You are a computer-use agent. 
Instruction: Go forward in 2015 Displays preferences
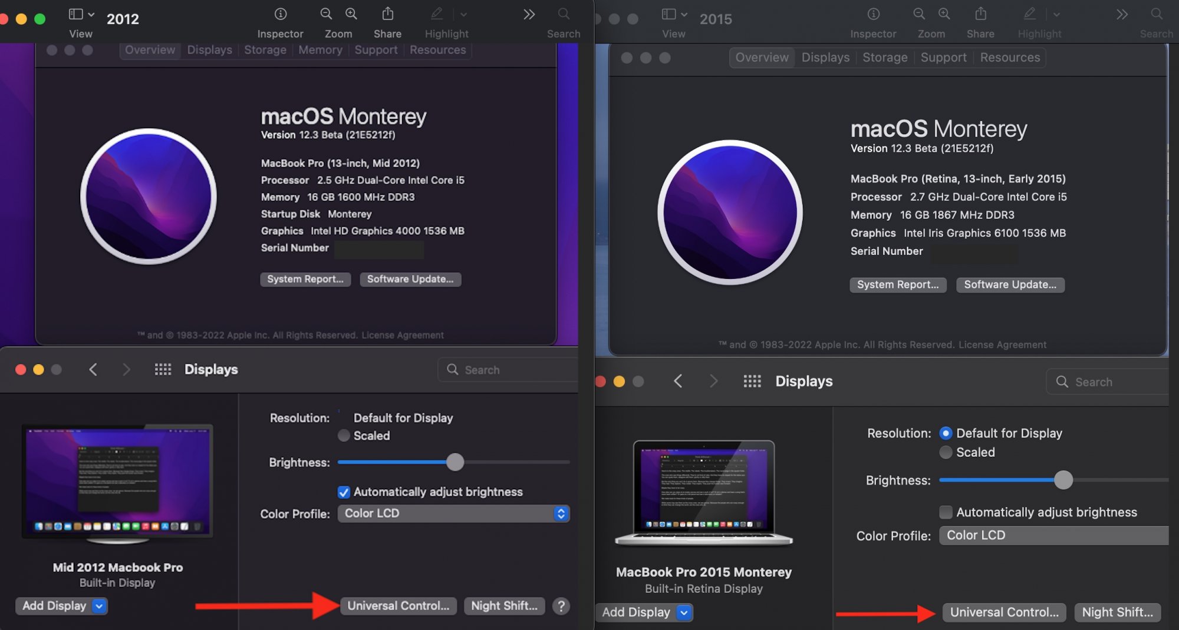click(x=713, y=381)
